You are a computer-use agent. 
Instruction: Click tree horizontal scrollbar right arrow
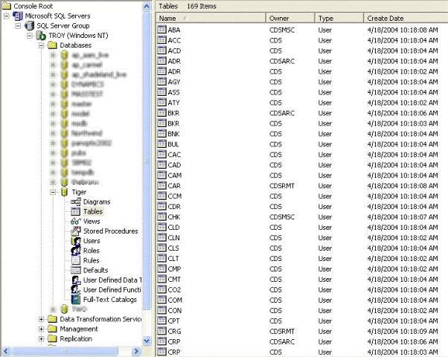[137, 351]
